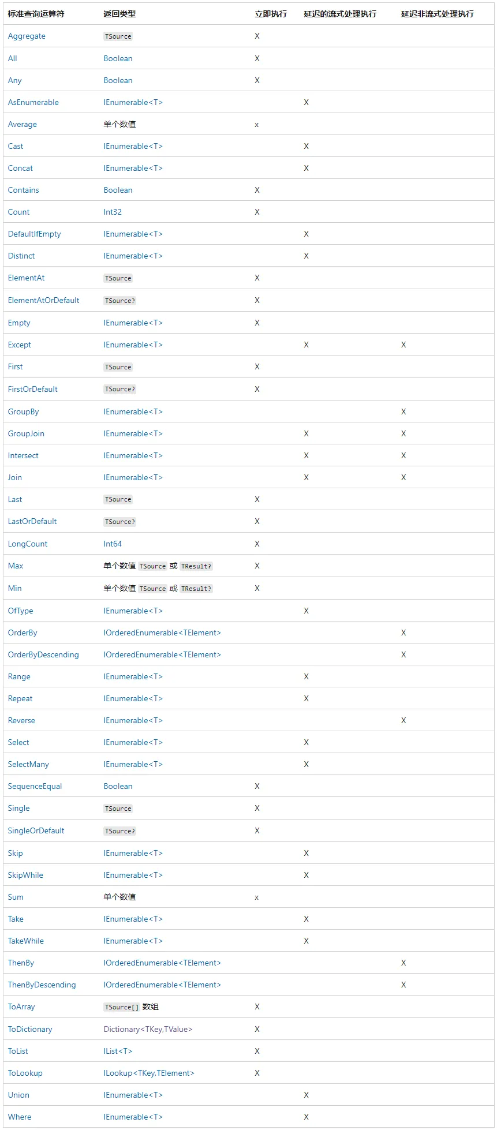Viewport: 497px width, 1130px height.
Task: Open the Int32 return type link
Action: (x=113, y=212)
